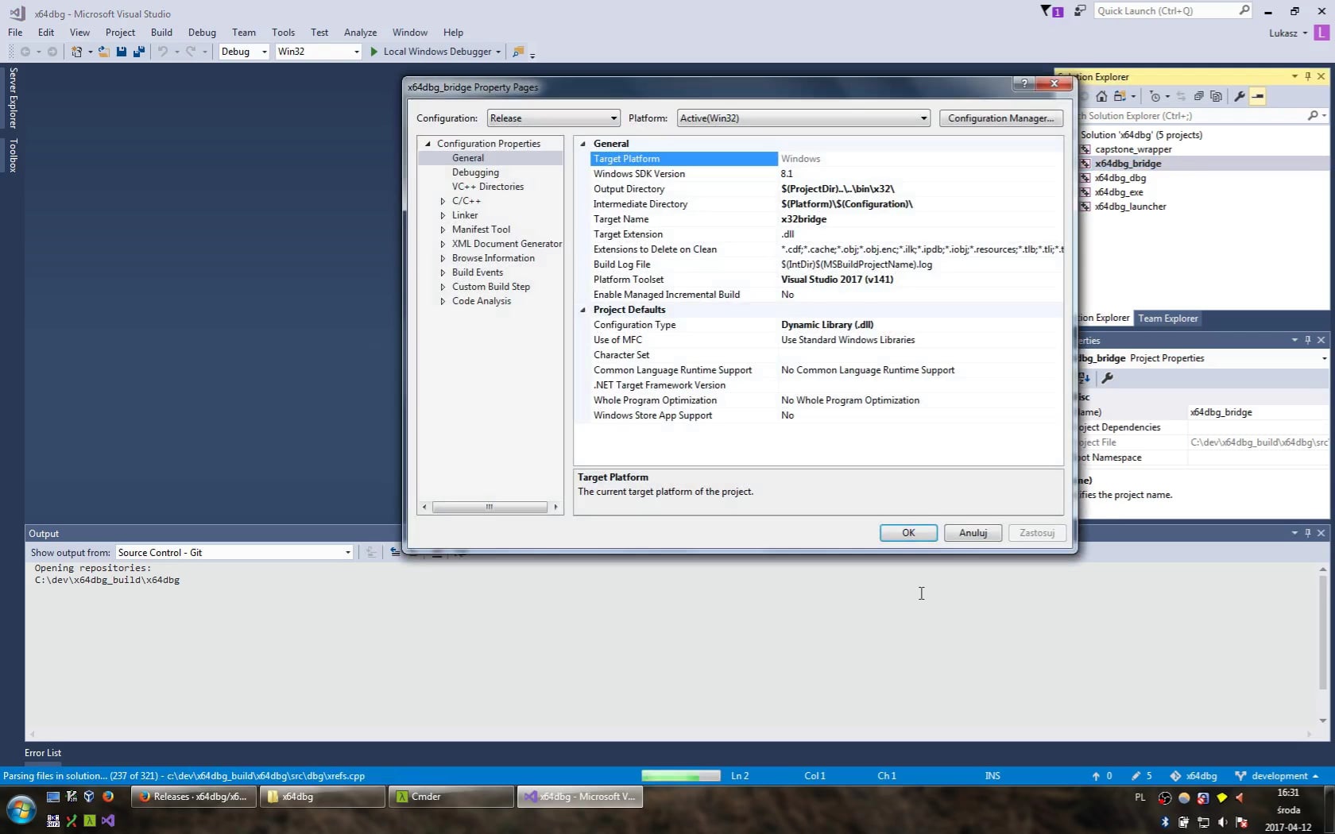The height and width of the screenshot is (834, 1335).
Task: Click the Find in Files toolbar icon
Action: point(518,52)
